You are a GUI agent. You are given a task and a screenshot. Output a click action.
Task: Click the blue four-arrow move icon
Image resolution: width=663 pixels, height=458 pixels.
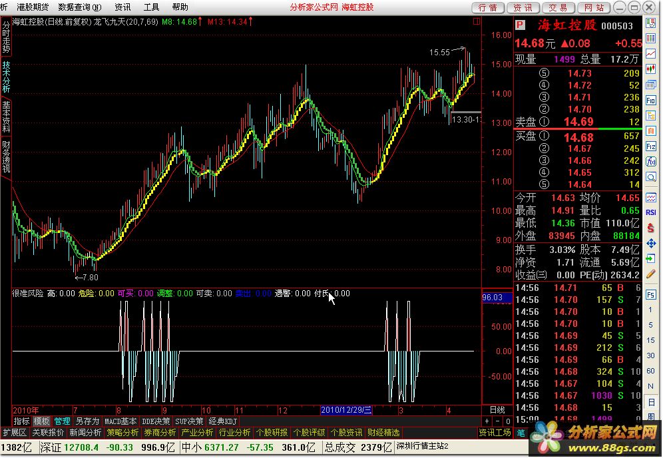tap(651, 243)
